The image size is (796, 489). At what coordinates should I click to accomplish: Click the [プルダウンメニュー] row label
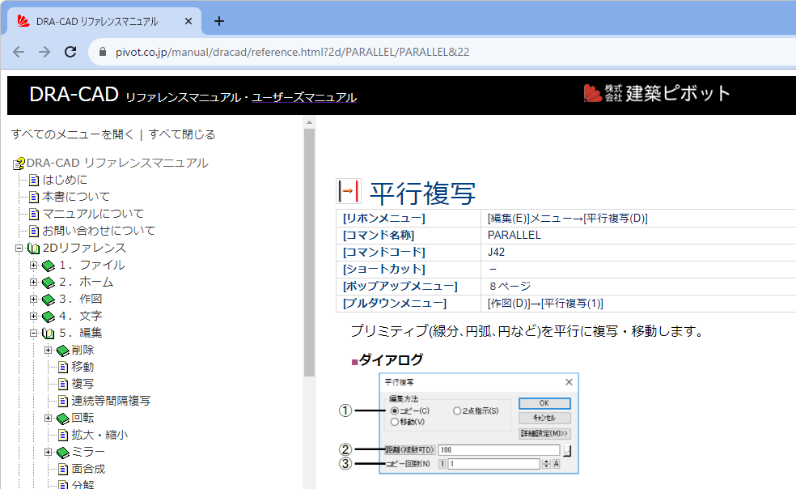tap(395, 304)
